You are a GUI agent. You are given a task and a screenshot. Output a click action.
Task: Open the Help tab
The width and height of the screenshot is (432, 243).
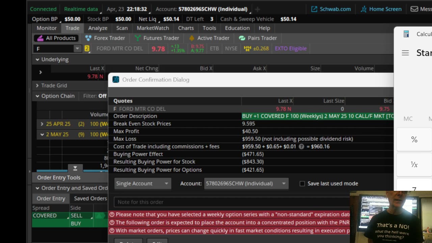coord(264,28)
